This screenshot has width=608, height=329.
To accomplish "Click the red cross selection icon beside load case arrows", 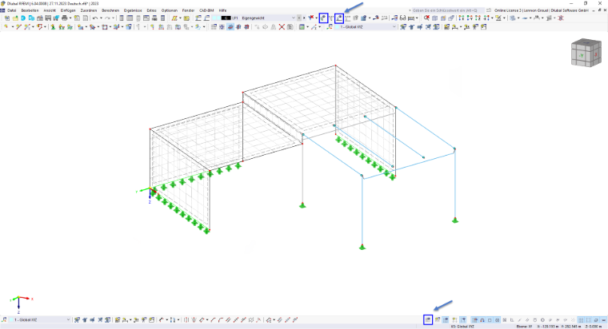I will [x=311, y=18].
